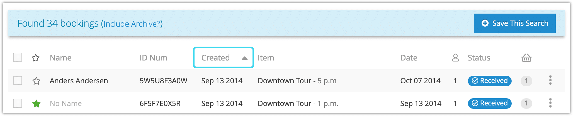Open three-dot menu for Anders Andersen booking
Screen dimensions: 573x116
point(550,80)
